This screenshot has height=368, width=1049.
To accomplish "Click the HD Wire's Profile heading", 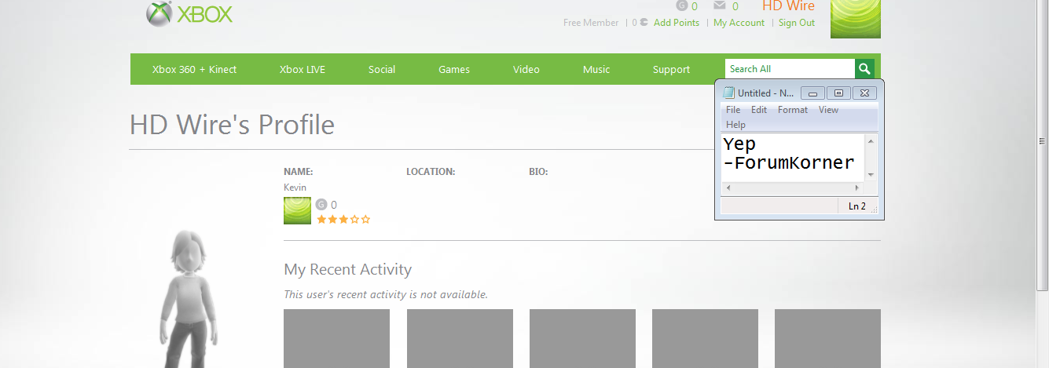I will click(232, 125).
